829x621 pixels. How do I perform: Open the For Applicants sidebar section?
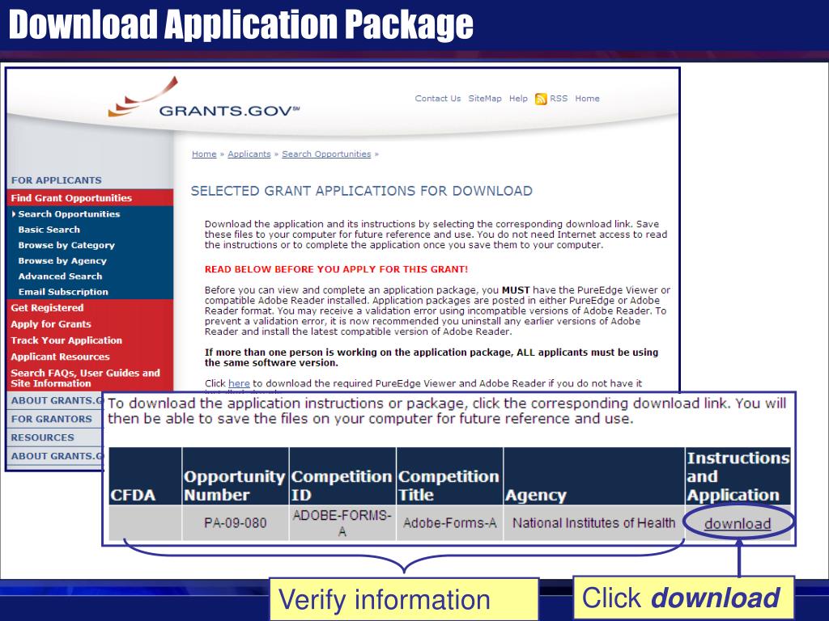pyautogui.click(x=56, y=180)
